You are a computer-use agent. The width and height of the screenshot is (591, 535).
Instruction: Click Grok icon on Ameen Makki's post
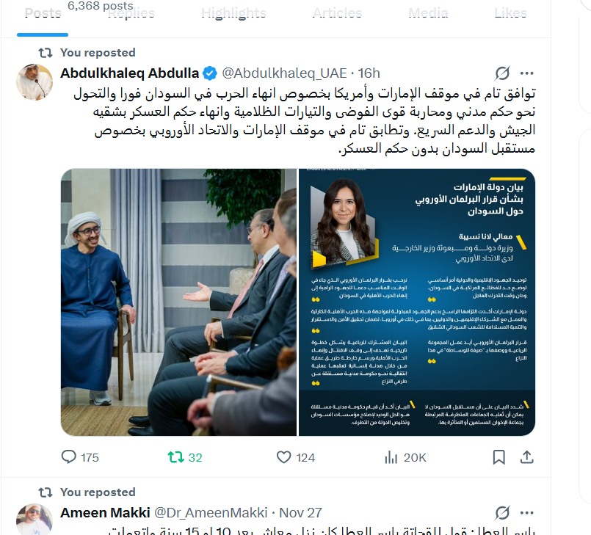point(502,513)
